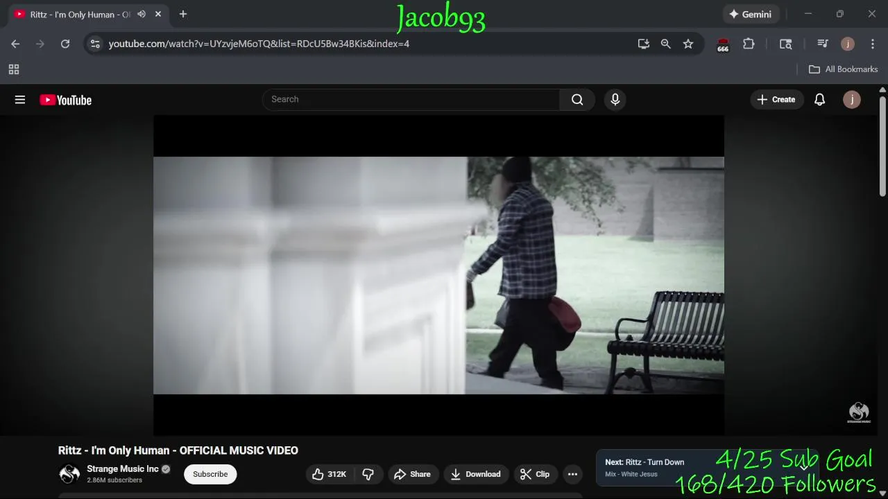The height and width of the screenshot is (499, 888).
Task: Close the Rittz video tab
Action: [158, 14]
